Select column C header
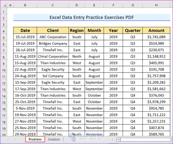Viewport: 173px width, 144px height. tap(53, 5)
